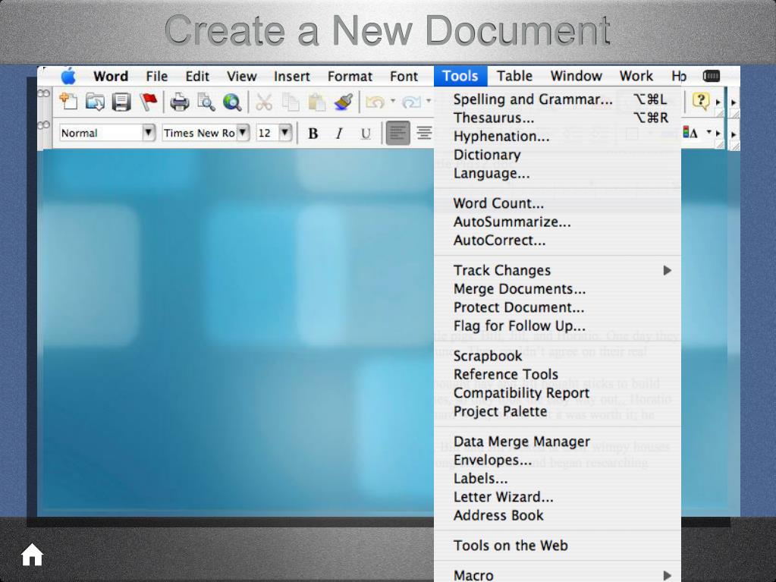Toggle Italic formatting

(339, 133)
